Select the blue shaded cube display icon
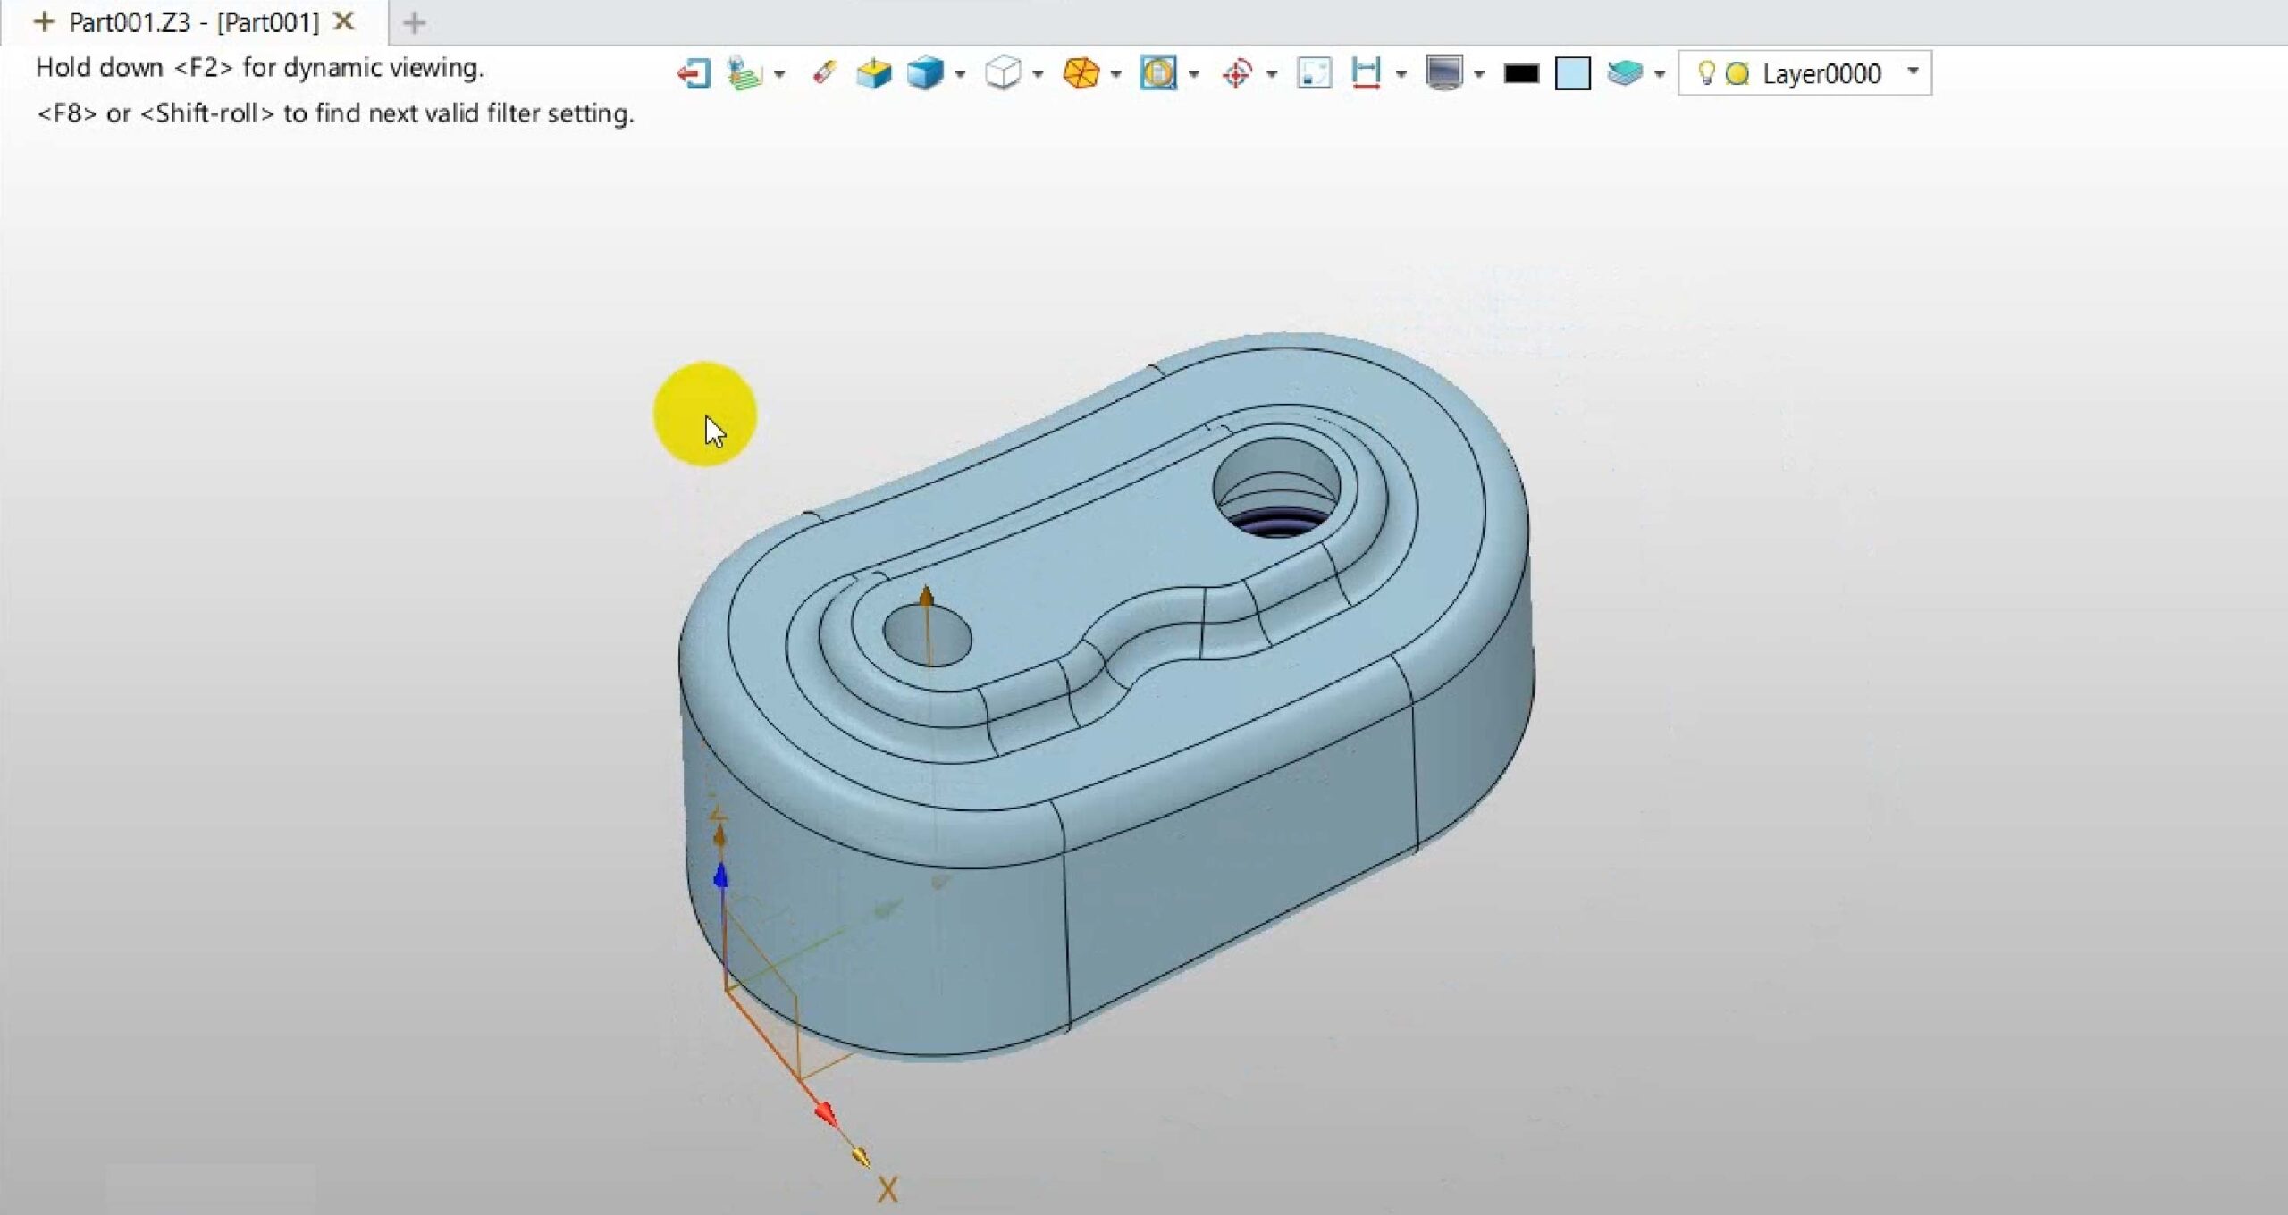2288x1215 pixels. coord(924,73)
